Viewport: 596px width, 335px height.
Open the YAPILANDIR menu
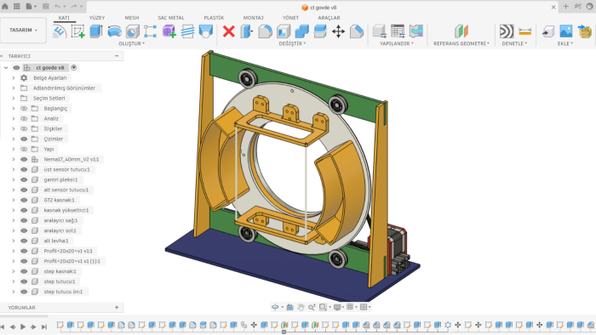tap(397, 43)
